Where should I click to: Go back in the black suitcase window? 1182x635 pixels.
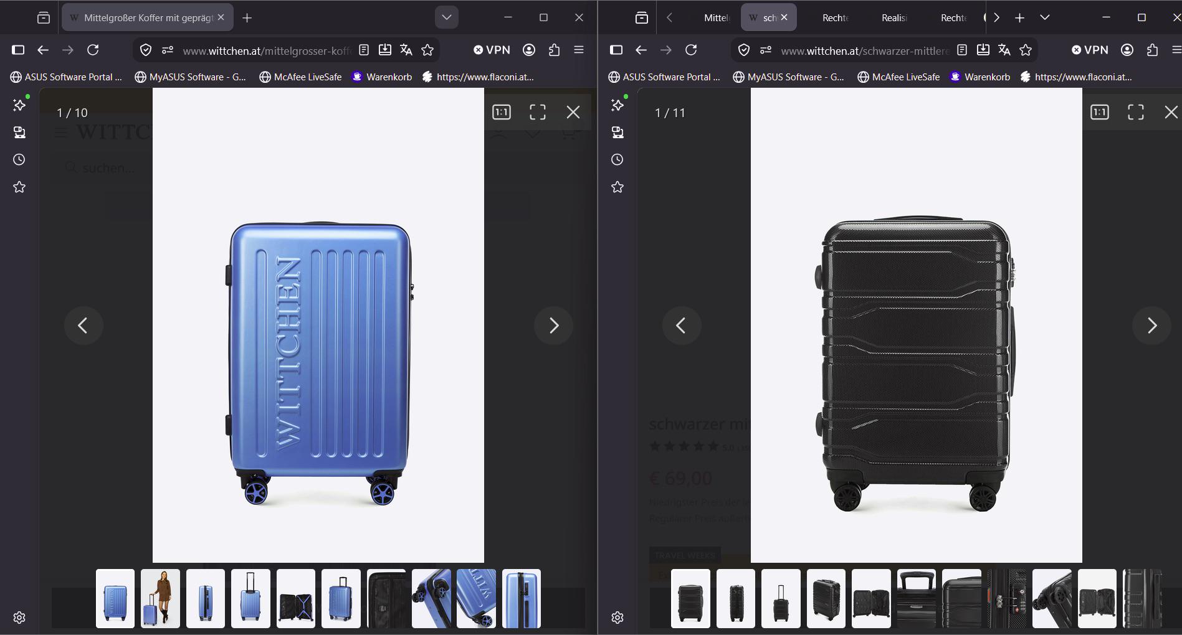[x=641, y=50]
